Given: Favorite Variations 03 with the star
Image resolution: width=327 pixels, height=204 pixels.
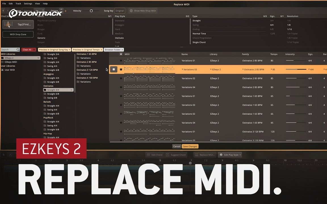Looking at the screenshot, I should tap(121, 69).
